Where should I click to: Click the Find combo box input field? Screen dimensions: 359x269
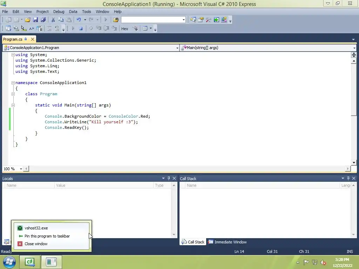pos(151,20)
